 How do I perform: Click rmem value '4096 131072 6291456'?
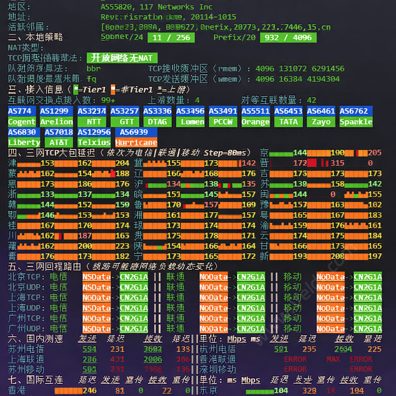[300, 69]
